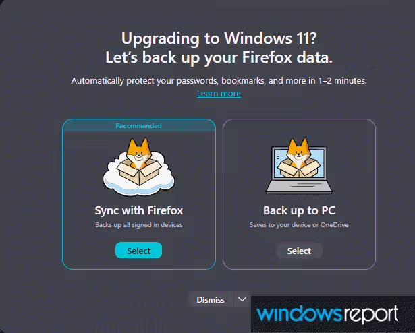Expand the chevron beside Dismiss

[242, 299]
